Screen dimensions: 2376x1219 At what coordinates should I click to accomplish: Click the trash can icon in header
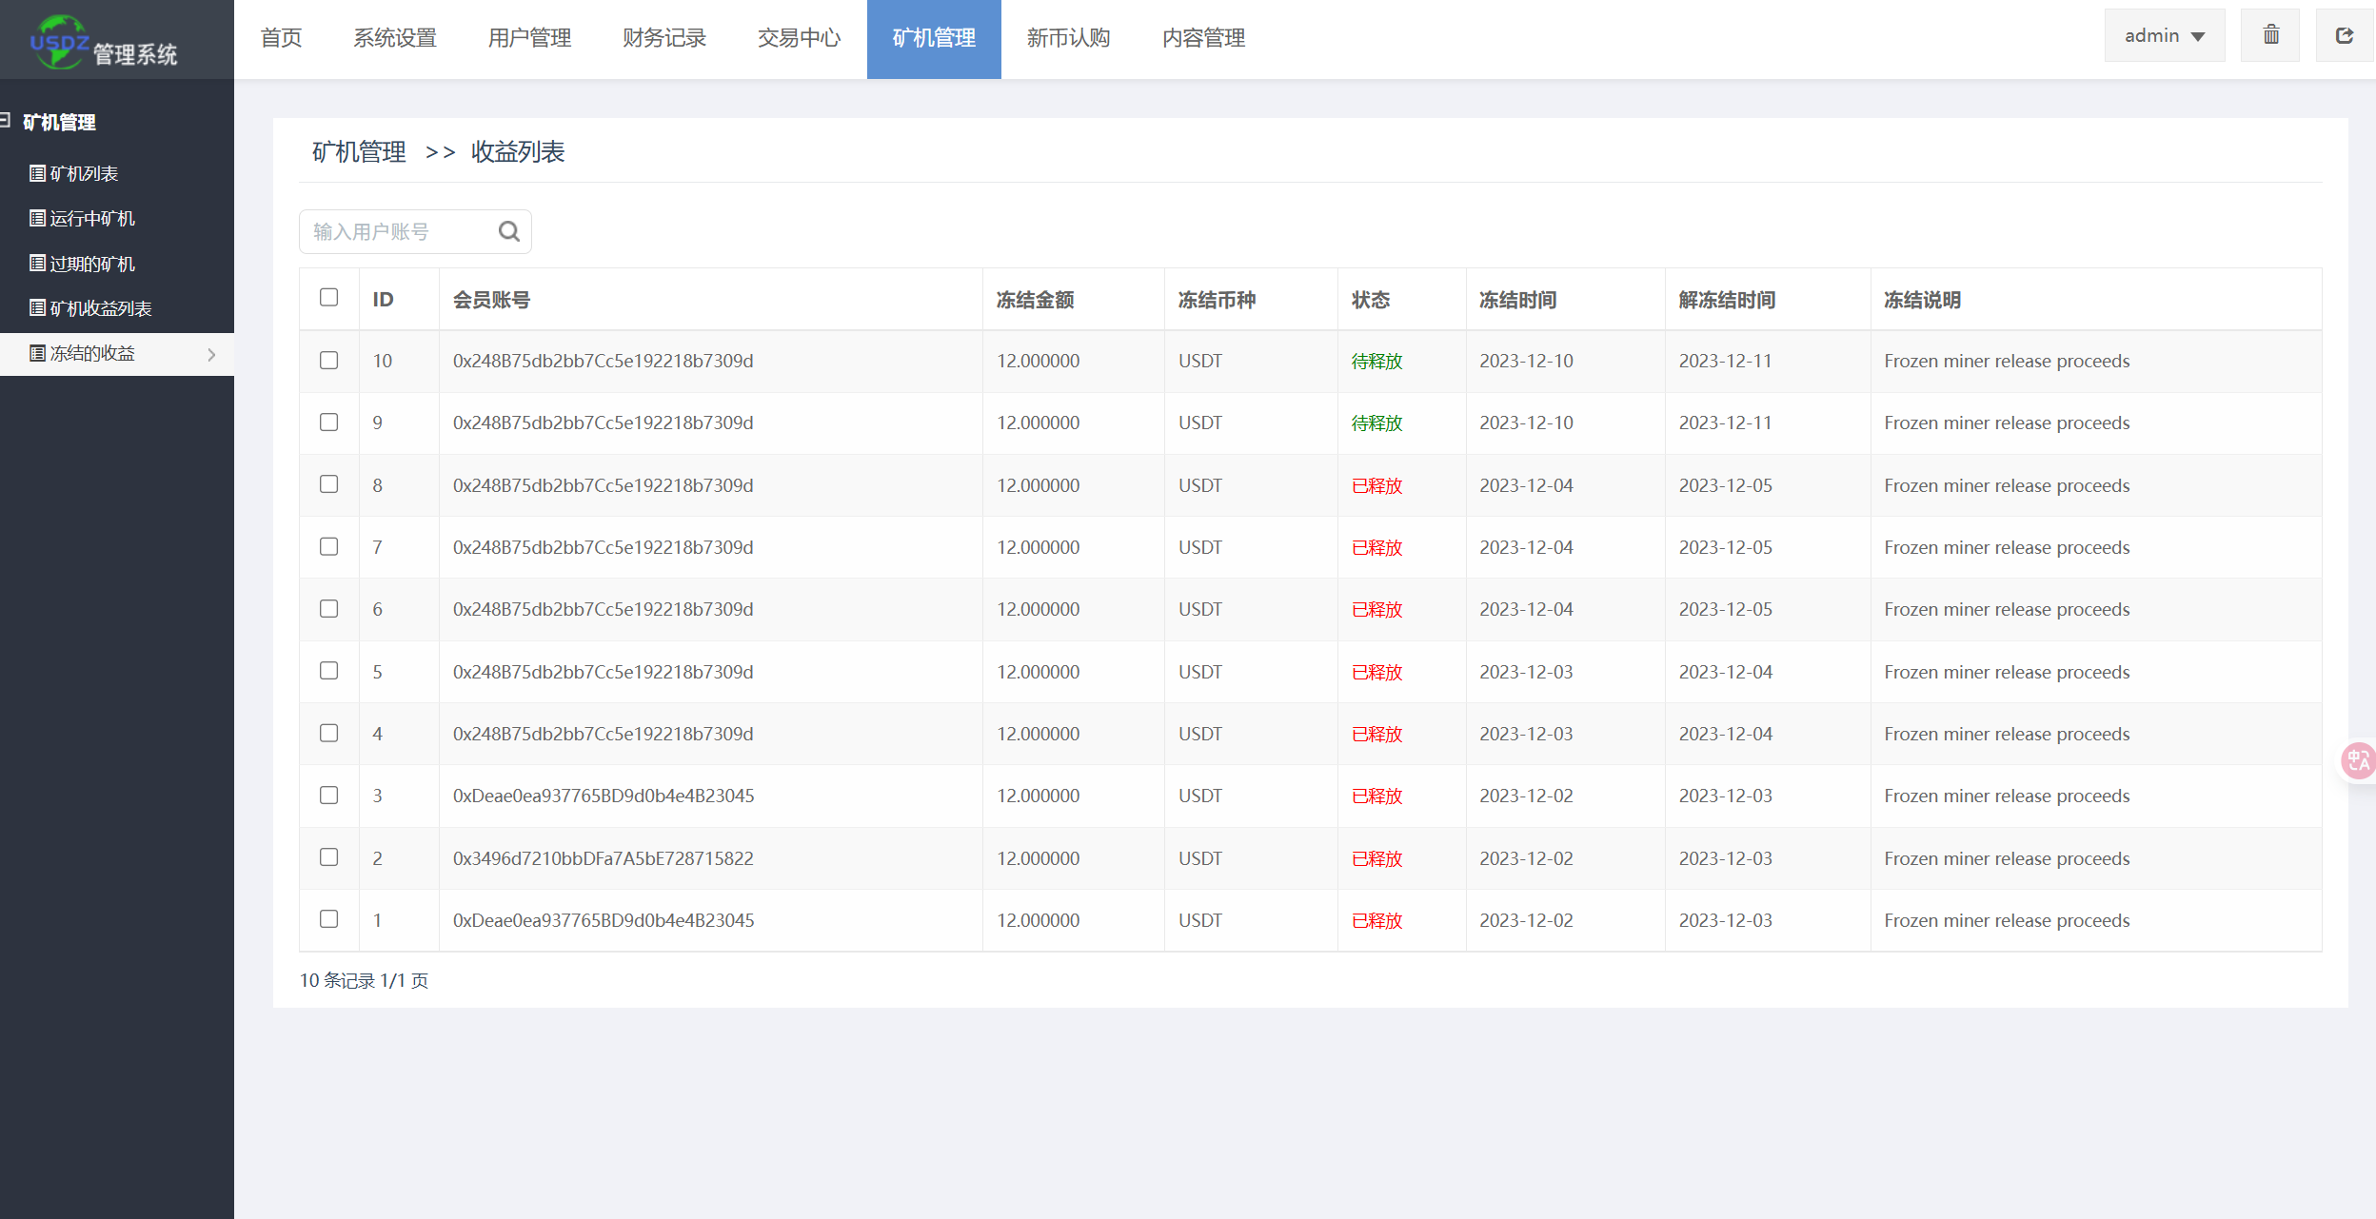pyautogui.click(x=2270, y=36)
